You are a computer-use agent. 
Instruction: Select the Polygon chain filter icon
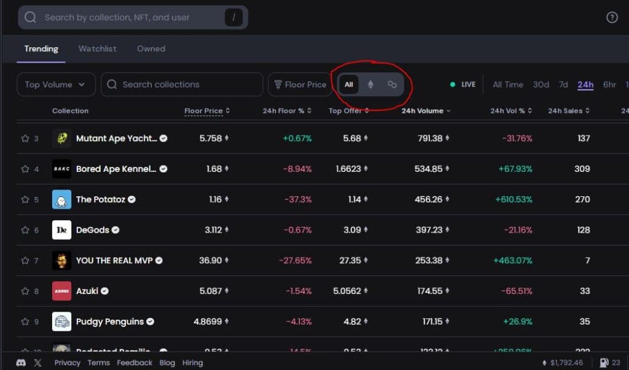coord(392,85)
